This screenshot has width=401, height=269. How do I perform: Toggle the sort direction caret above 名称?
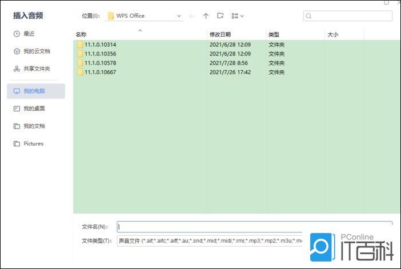coord(140,30)
